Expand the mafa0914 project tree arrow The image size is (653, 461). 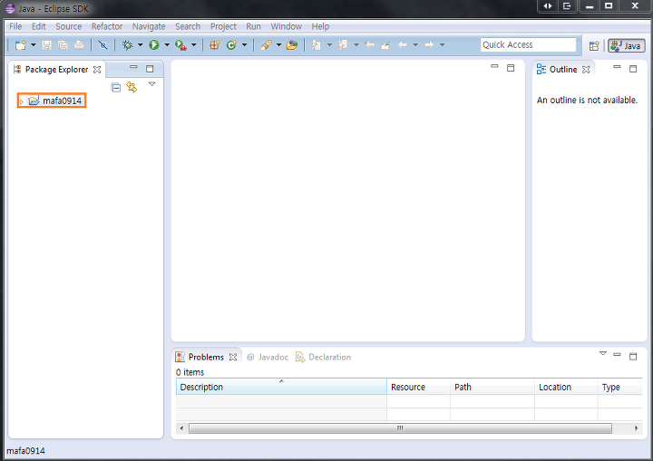click(22, 101)
